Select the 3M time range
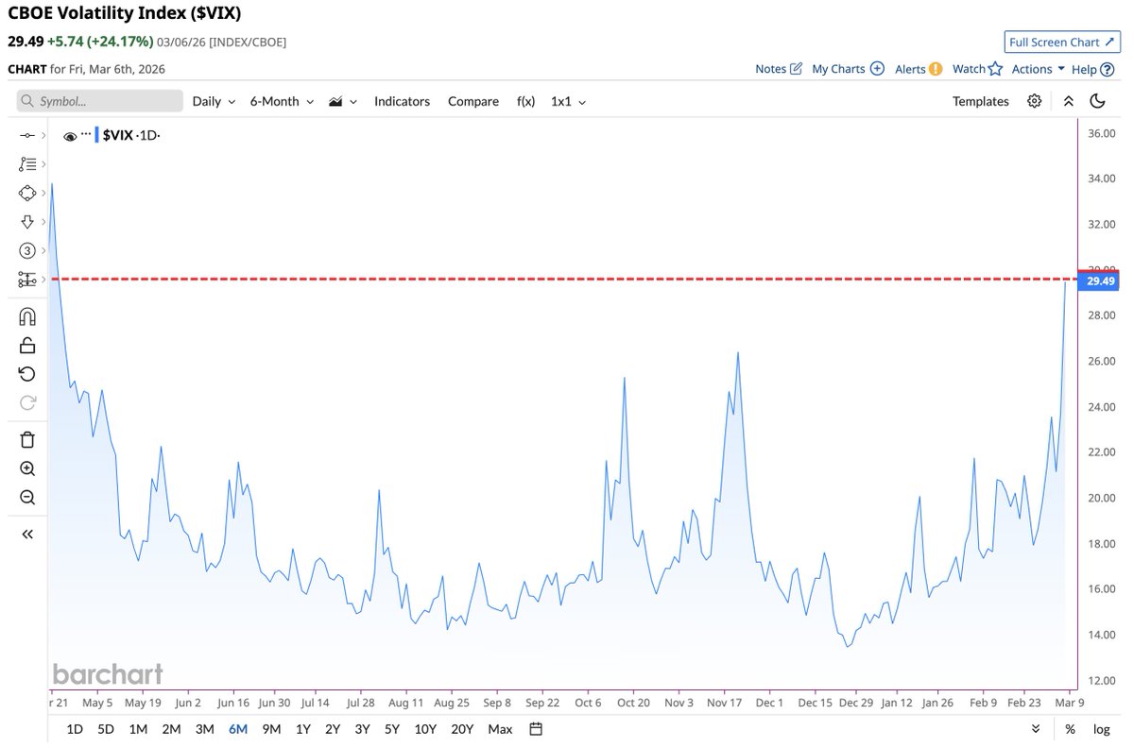 coord(204,728)
